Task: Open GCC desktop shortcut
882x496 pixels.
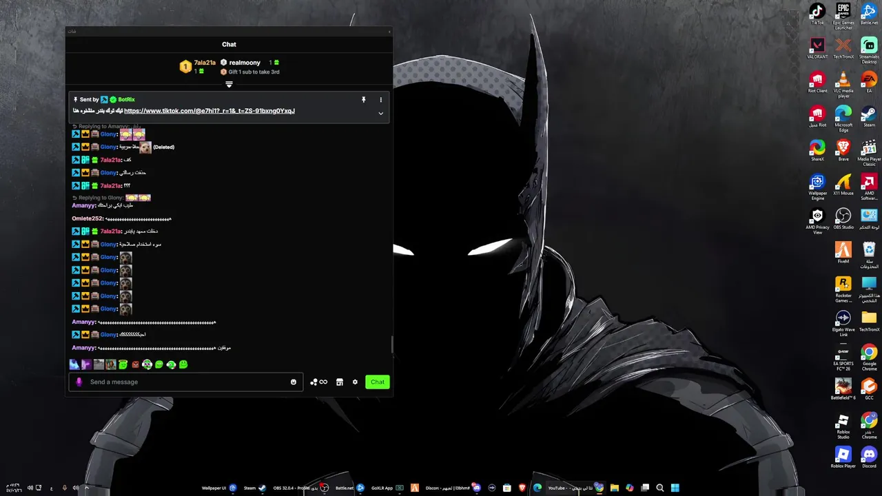Action: point(869,389)
